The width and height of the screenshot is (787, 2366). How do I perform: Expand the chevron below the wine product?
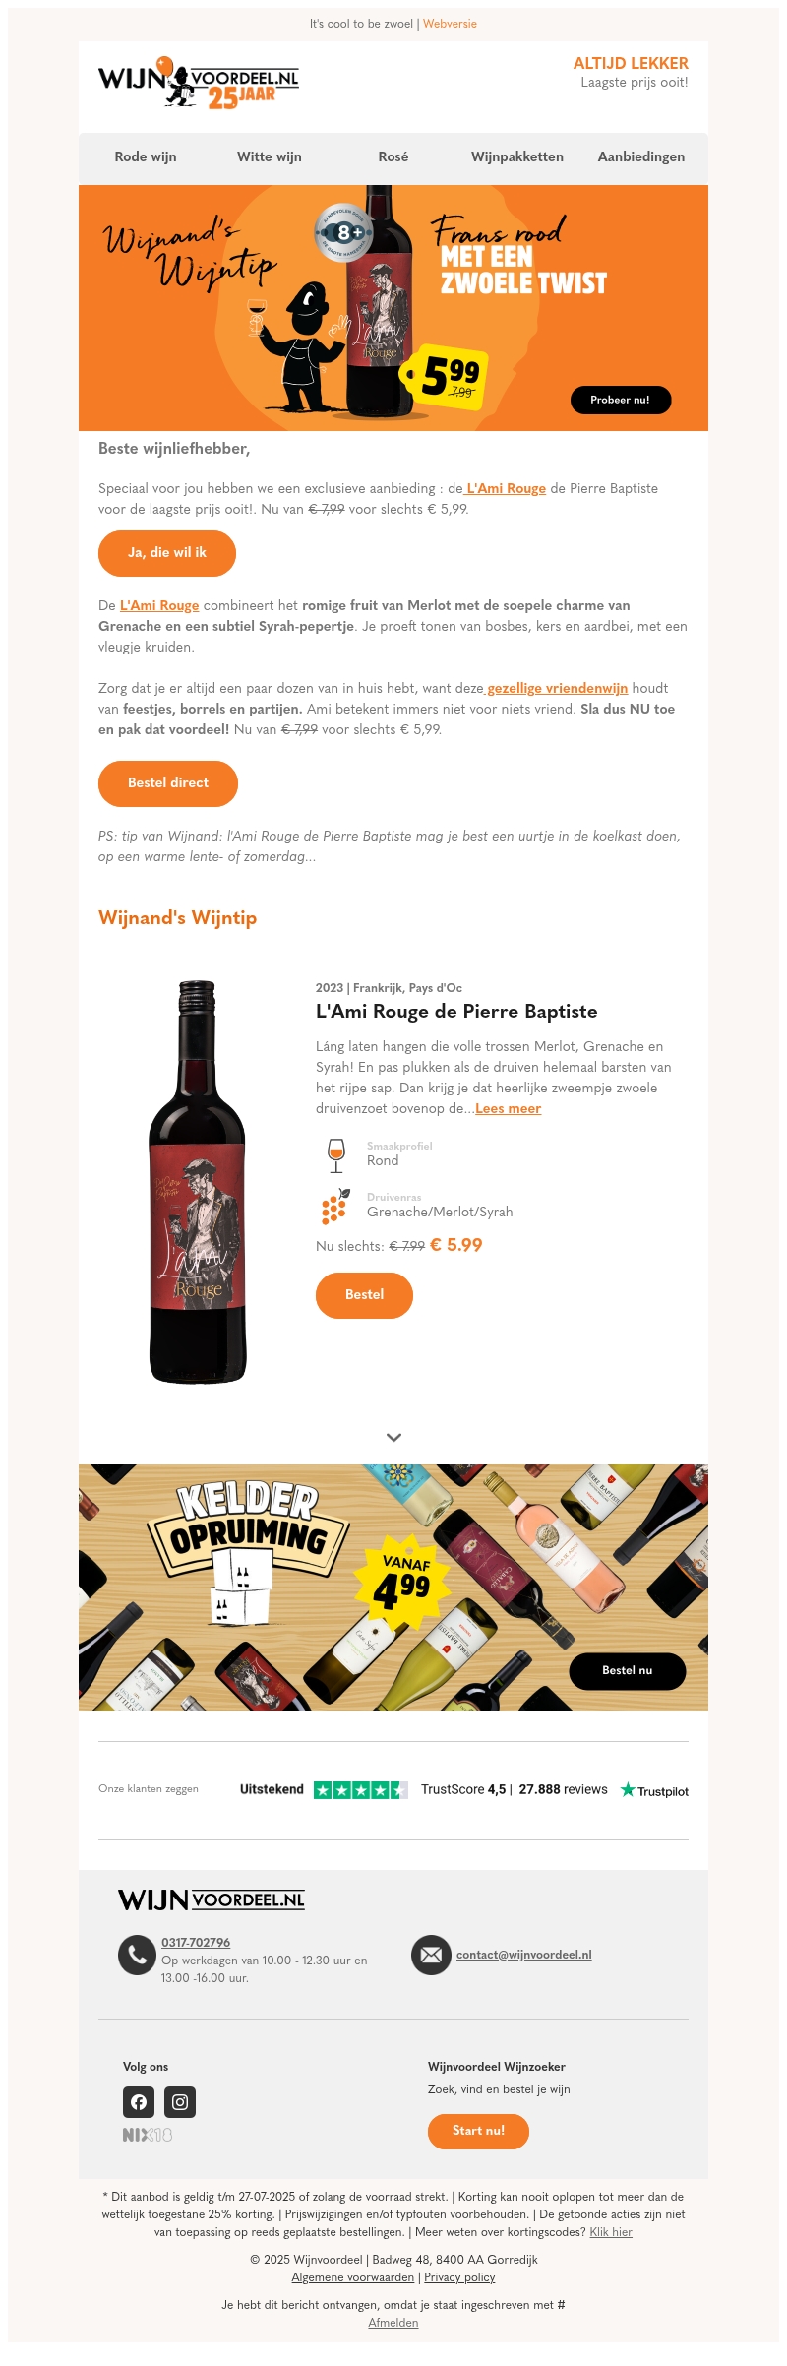click(x=393, y=1438)
